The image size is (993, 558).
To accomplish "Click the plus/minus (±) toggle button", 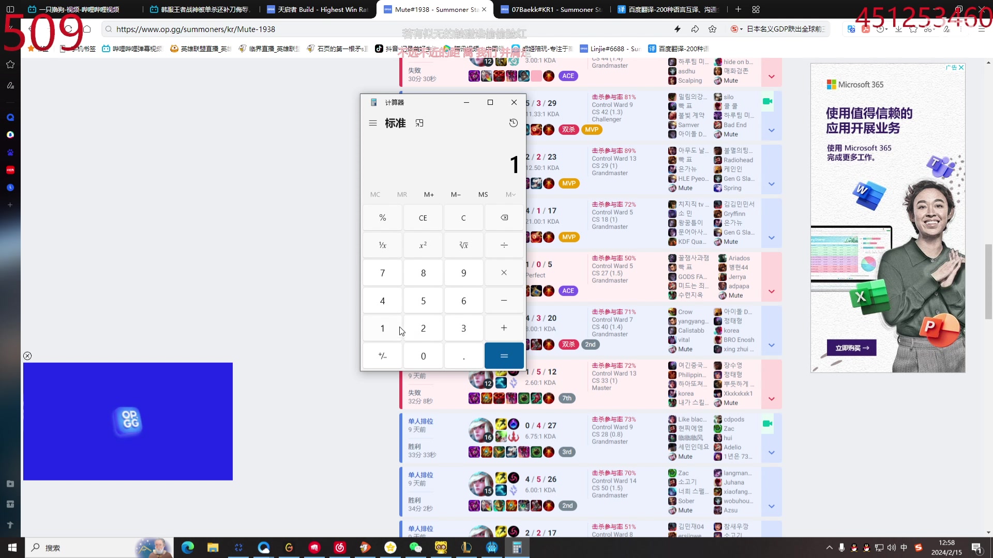I will tap(382, 355).
